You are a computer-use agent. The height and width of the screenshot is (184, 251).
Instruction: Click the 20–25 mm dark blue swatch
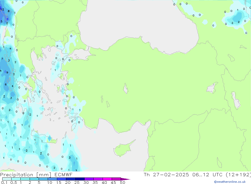click(x=71, y=179)
